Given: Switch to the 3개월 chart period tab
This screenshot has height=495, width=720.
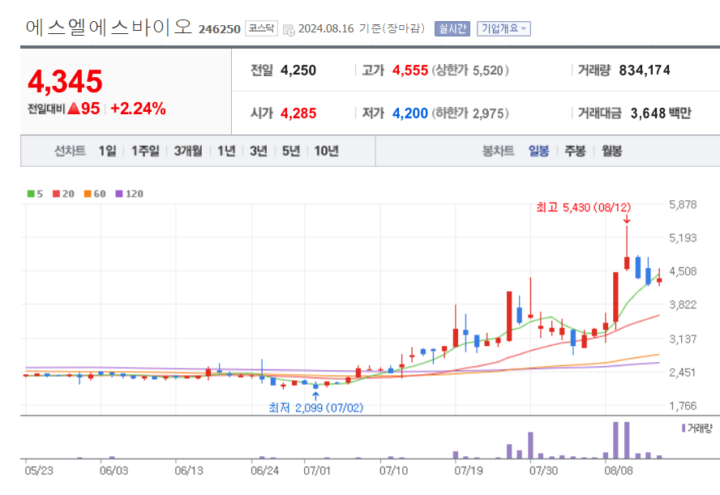Looking at the screenshot, I should [186, 151].
